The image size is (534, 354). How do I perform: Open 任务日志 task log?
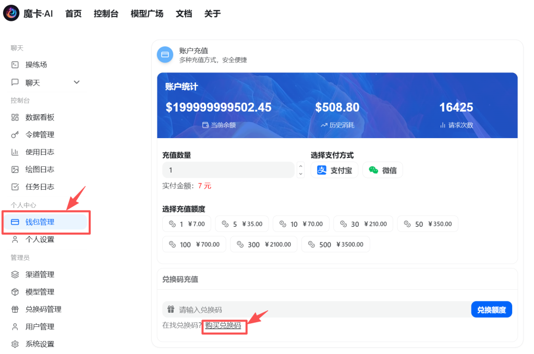(x=40, y=187)
